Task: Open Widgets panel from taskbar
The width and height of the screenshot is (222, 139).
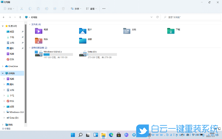Action: click(96, 135)
